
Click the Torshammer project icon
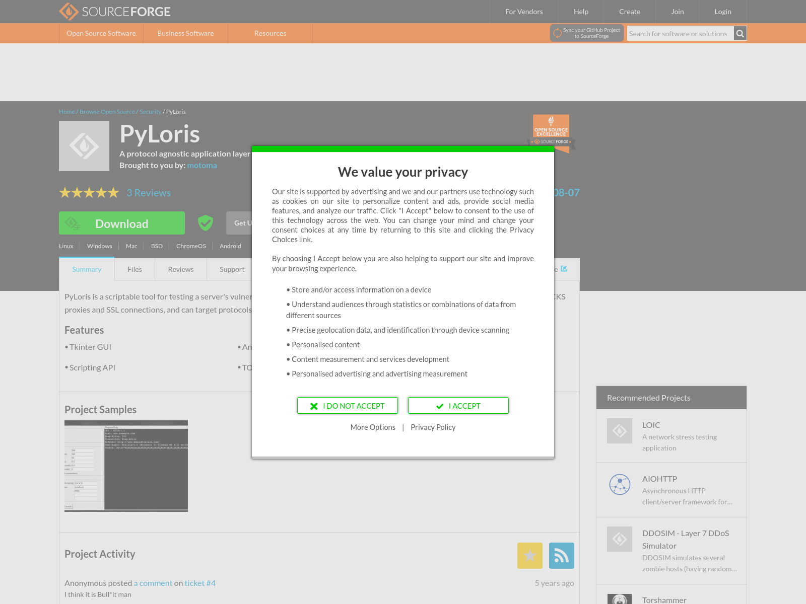coord(620,599)
